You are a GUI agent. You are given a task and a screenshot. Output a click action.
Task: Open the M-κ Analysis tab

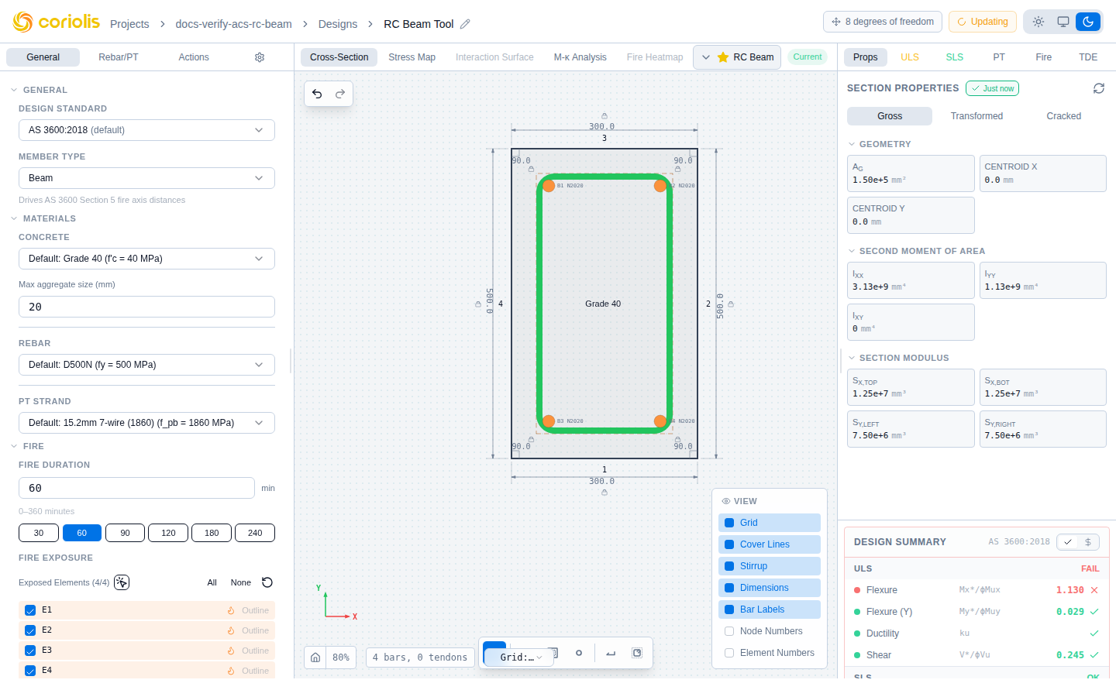click(x=580, y=57)
